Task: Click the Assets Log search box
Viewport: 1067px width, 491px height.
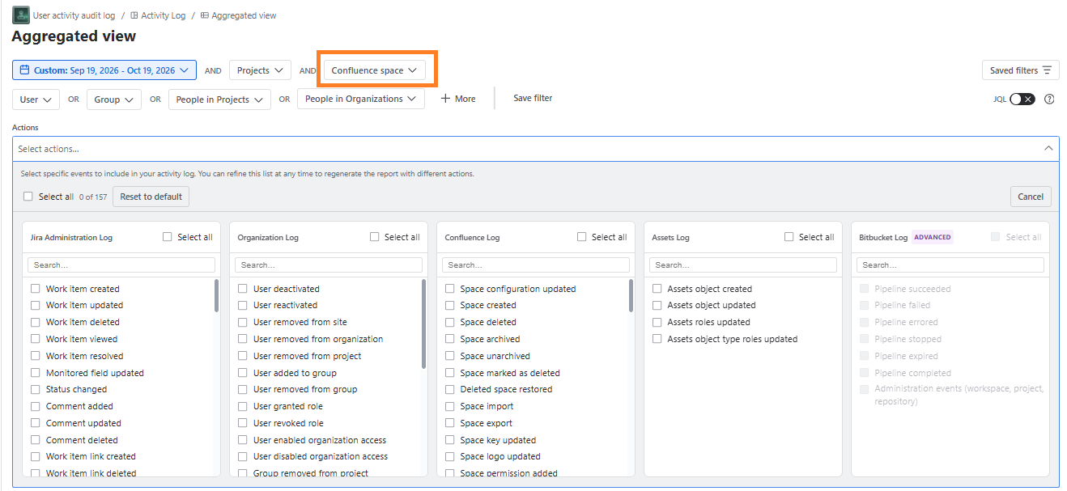Action: (x=743, y=265)
